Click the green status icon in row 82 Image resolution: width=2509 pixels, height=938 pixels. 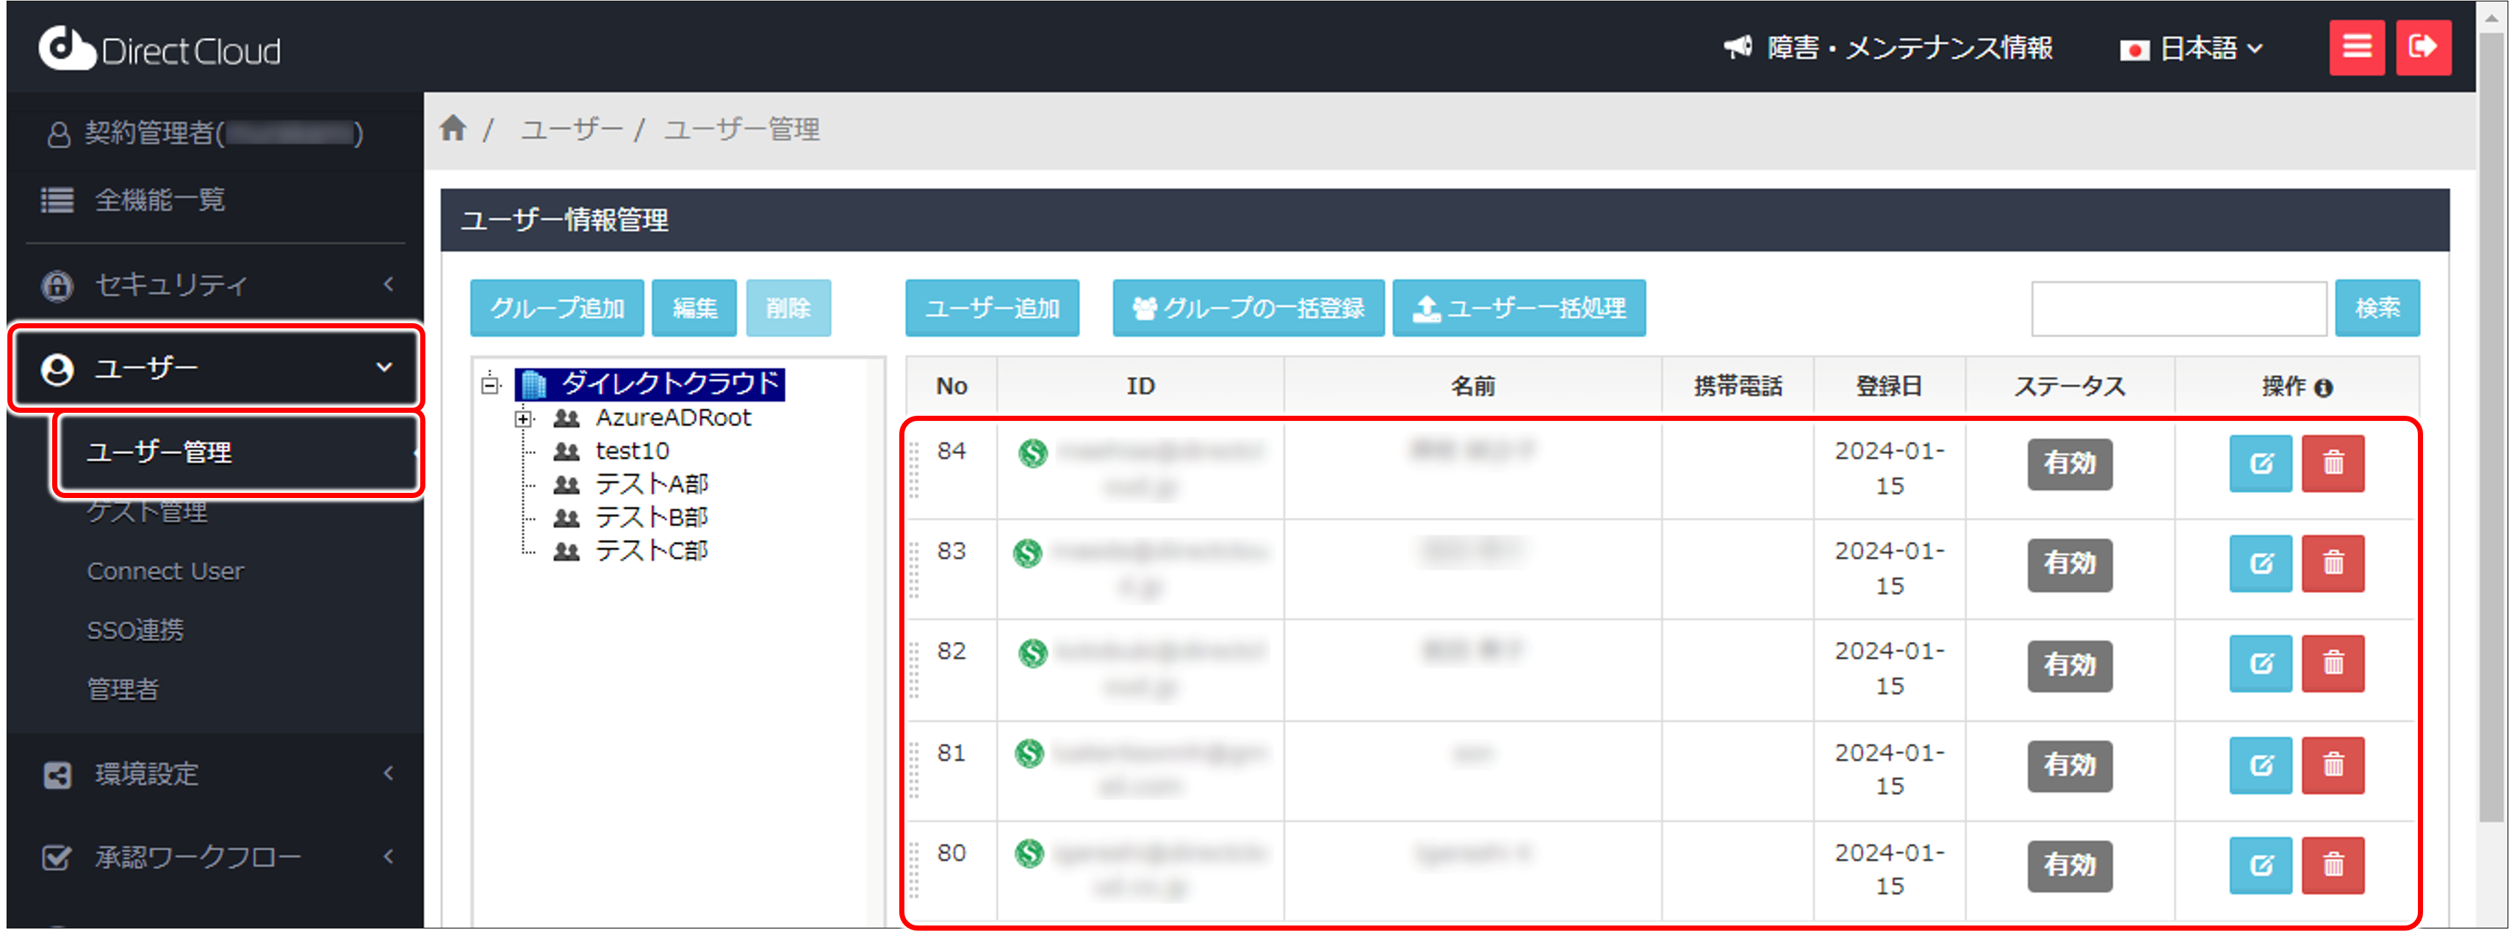tap(1032, 652)
